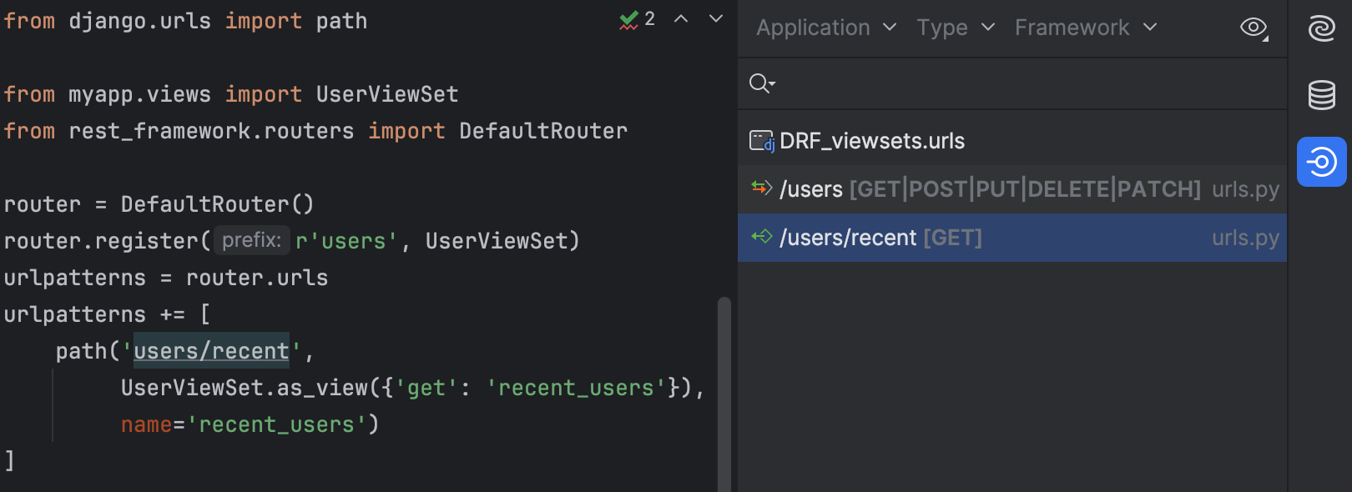
Task: Open the AI Assistant spiral icon
Action: coord(1321,28)
